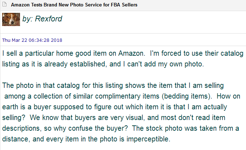Click the word "forced" in first sentence
Screen dimensions: 246x150
point(171,54)
